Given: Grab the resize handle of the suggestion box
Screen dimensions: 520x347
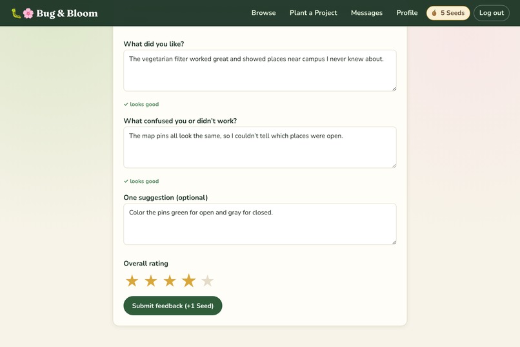Looking at the screenshot, I should [394, 242].
